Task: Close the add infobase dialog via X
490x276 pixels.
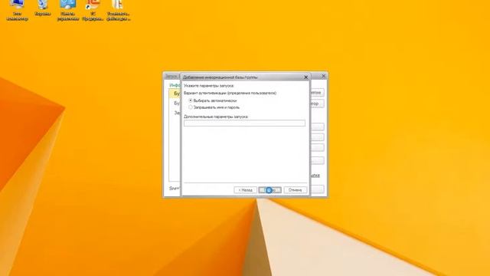Action: 306,77
